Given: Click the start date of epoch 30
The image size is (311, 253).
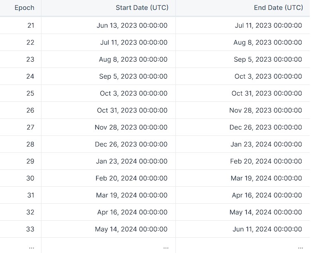Looking at the screenshot, I should pyautogui.click(x=131, y=178).
